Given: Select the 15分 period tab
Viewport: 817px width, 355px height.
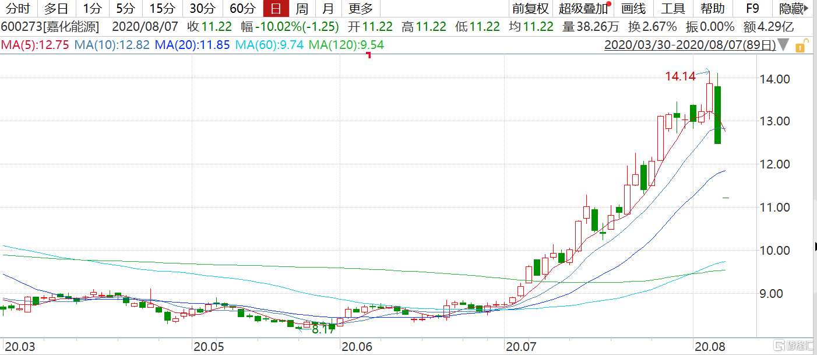Looking at the screenshot, I should pyautogui.click(x=161, y=8).
